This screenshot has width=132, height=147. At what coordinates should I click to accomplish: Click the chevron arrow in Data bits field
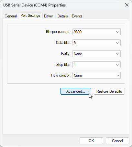point(118,43)
